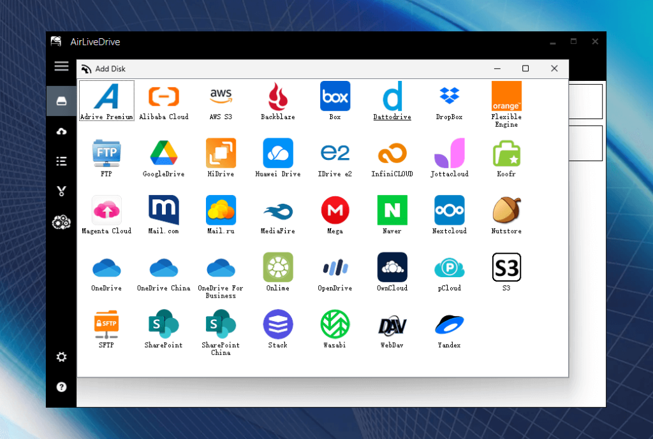Viewport: 653px width, 439px height.
Task: Open the Dattodrive service option
Action: tap(392, 101)
